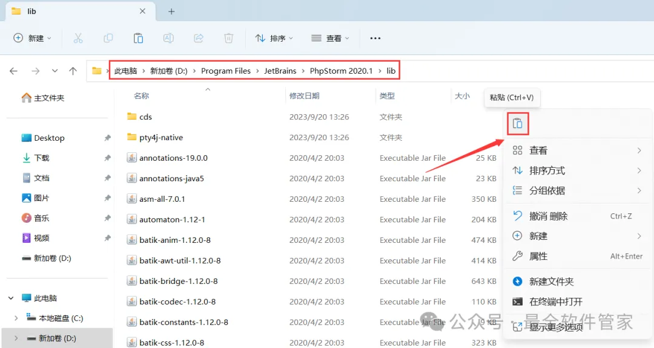654x348 pixels.
Task: Go back with the left arrow
Action: (14, 71)
